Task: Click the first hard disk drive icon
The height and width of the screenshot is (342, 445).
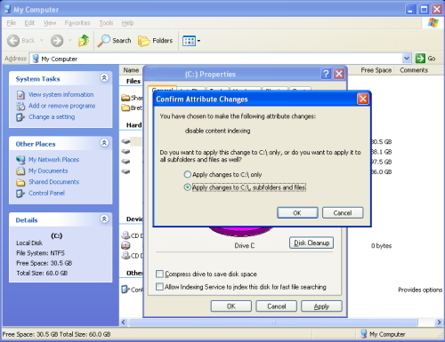Action: click(125, 141)
